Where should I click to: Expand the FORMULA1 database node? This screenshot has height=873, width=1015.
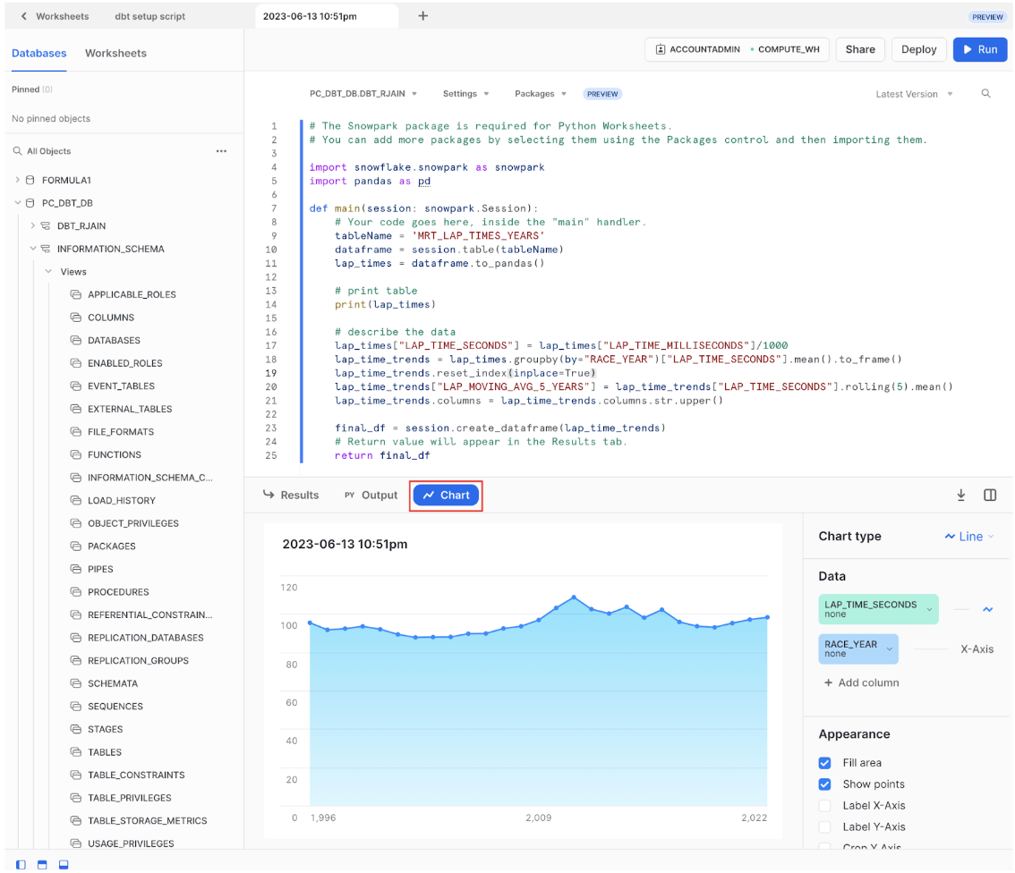pyautogui.click(x=17, y=180)
